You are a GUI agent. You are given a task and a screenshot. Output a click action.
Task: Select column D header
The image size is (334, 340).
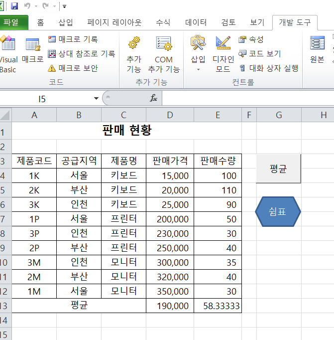pyautogui.click(x=170, y=115)
